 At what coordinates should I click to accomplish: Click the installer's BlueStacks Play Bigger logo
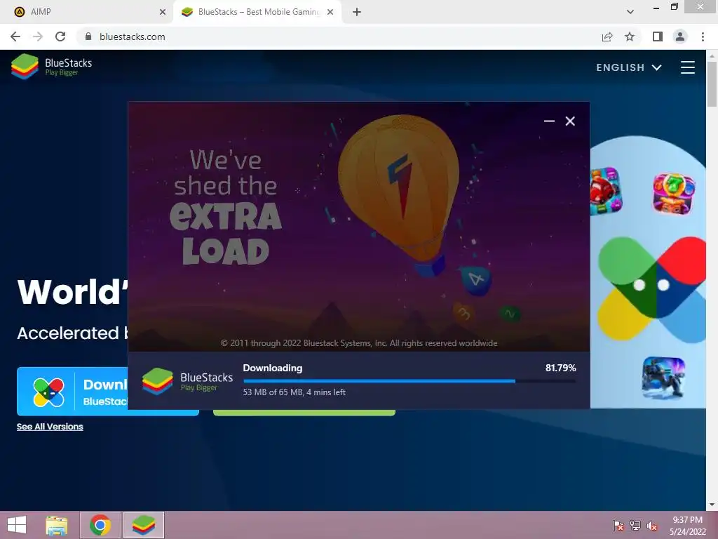[188, 381]
